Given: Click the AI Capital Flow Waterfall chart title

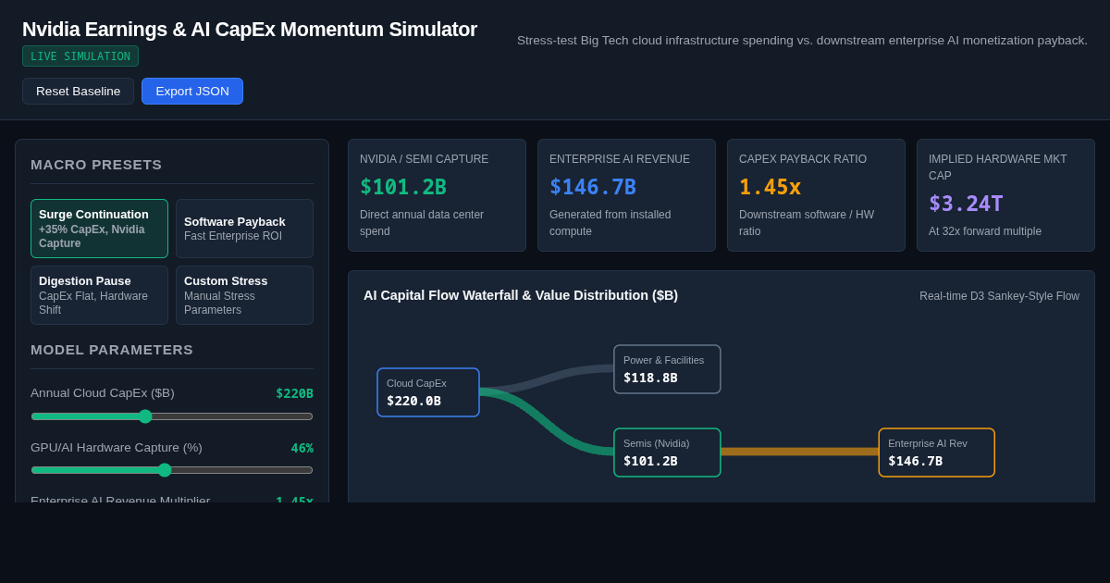Looking at the screenshot, I should pyautogui.click(x=521, y=295).
